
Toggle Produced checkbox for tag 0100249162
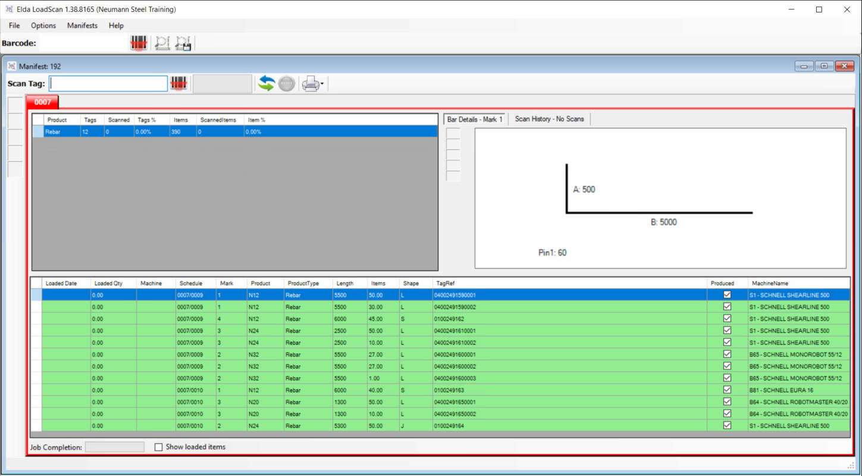727,319
